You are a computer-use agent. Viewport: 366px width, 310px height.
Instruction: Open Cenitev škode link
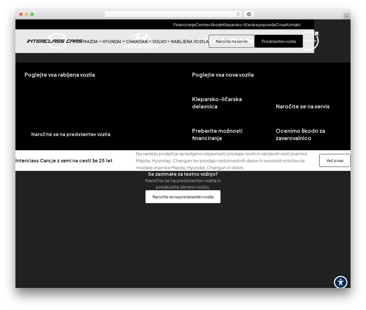click(x=209, y=25)
